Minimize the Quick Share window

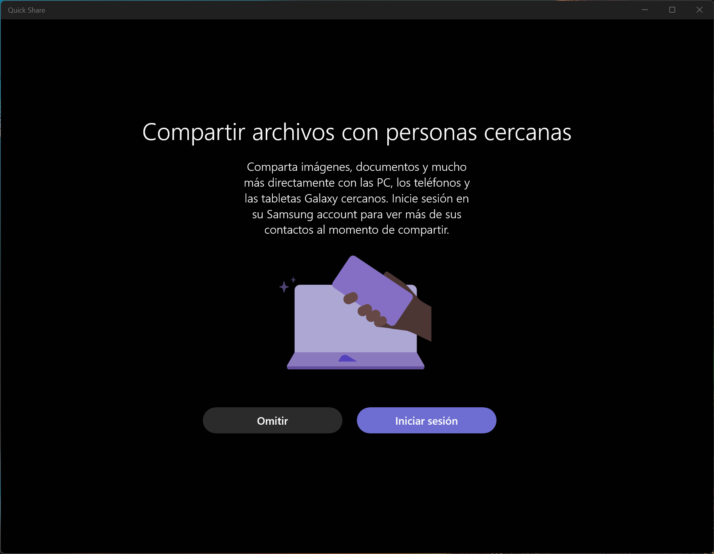coord(645,10)
